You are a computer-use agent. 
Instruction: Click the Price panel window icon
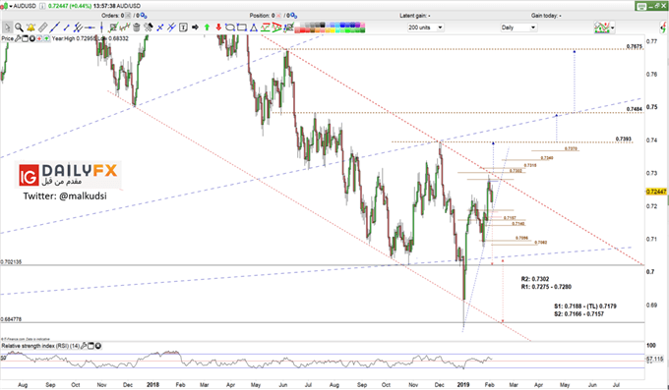pos(25,38)
